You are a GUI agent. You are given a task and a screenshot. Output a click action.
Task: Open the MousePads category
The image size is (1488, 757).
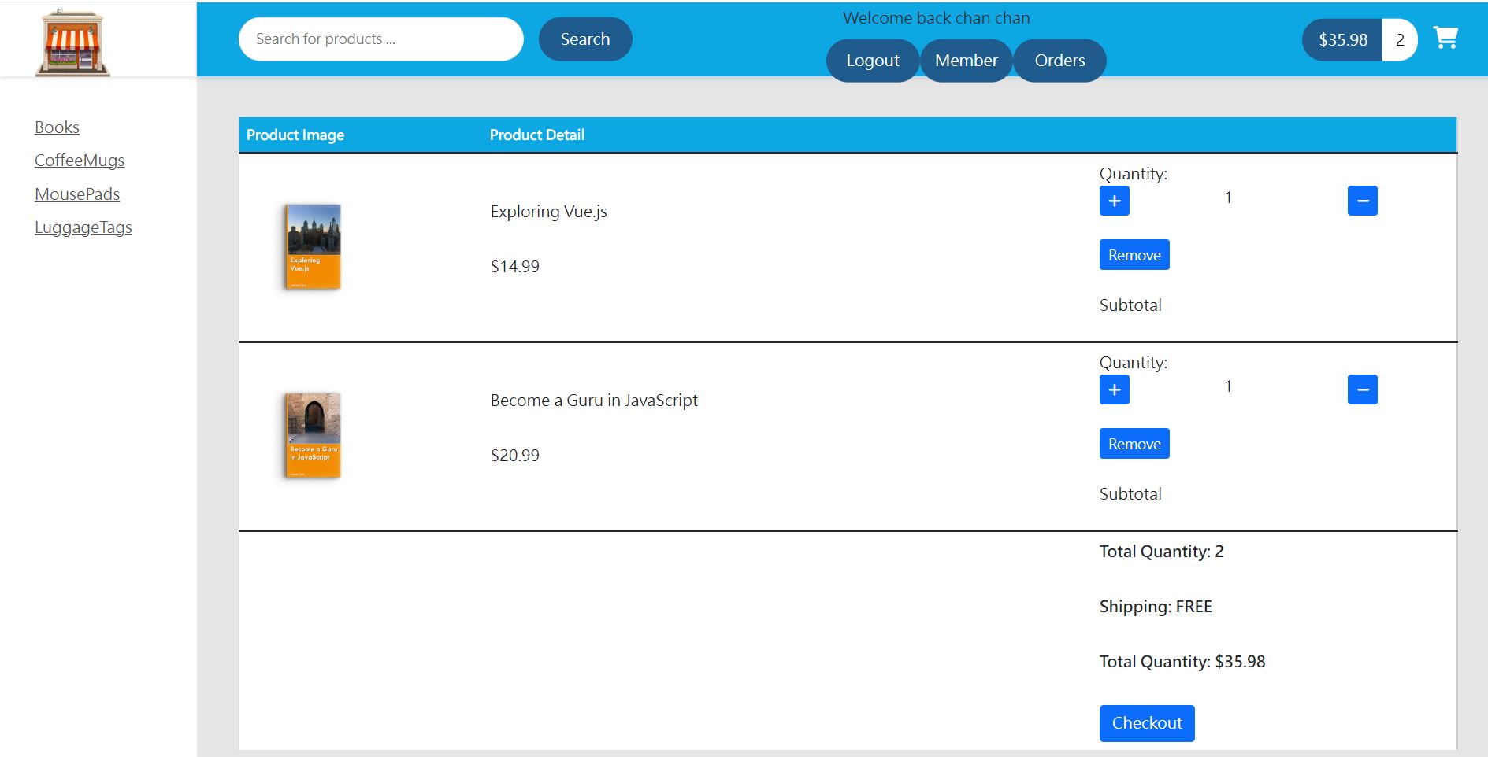pyautogui.click(x=77, y=194)
